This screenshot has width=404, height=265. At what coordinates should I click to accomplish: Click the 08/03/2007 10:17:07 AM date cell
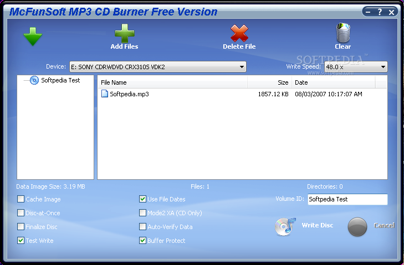[329, 94]
